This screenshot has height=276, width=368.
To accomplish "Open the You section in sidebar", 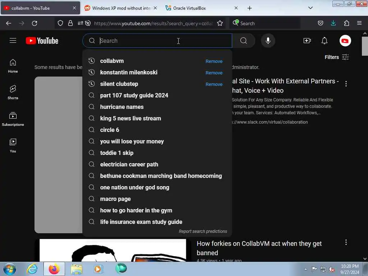I will click(13, 146).
